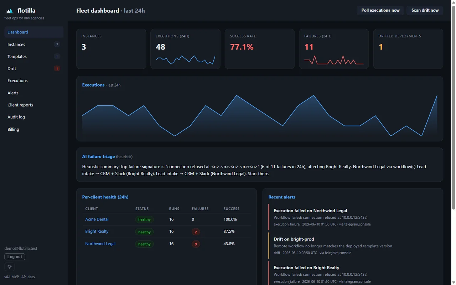Click Acme Dental's healthy status pill
The height and width of the screenshot is (285, 456).
(144, 219)
